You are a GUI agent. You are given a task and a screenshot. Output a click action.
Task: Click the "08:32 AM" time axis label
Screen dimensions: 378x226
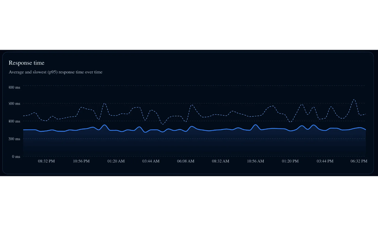pos(221,161)
